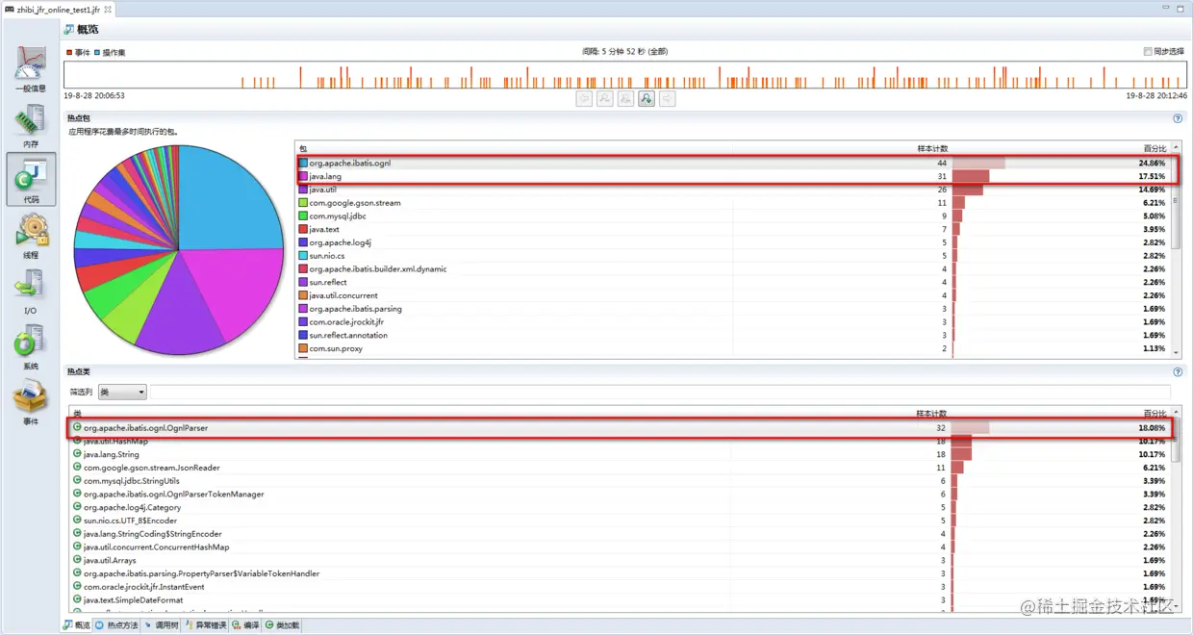Select the com.oracle.jrockit.jfr package row
This screenshot has height=635, width=1193.
click(734, 322)
